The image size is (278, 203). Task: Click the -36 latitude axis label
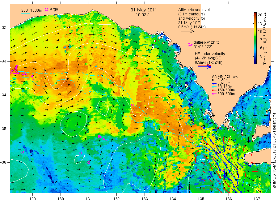pyautogui.click(x=3, y=162)
